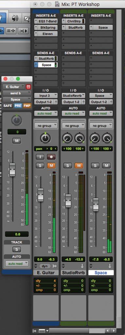Image resolution: width=125 pixels, height=335 pixels.
Task: Open StudioRvrb auto read automation mode menu
Action: (74, 114)
